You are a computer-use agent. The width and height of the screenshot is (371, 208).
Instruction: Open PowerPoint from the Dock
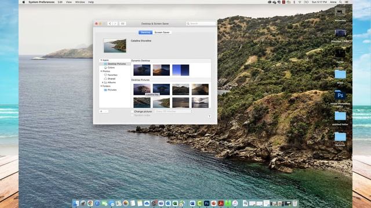(x=214, y=203)
